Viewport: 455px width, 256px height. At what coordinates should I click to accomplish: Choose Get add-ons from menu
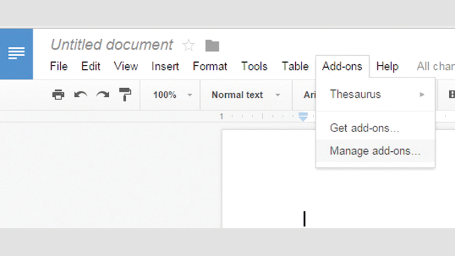pyautogui.click(x=364, y=128)
